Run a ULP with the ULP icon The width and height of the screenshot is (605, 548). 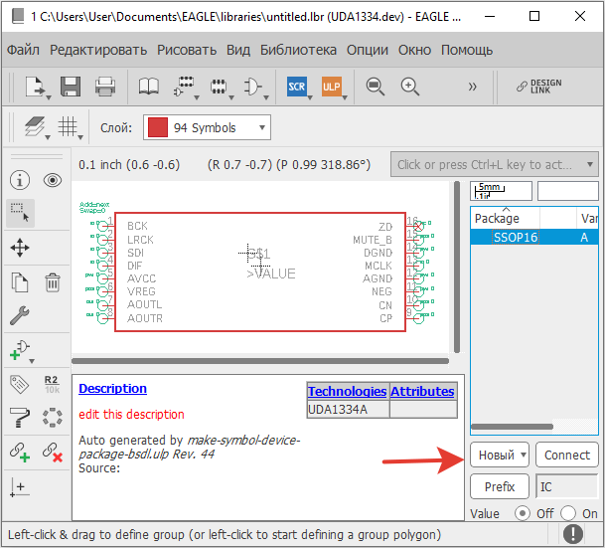[x=331, y=87]
